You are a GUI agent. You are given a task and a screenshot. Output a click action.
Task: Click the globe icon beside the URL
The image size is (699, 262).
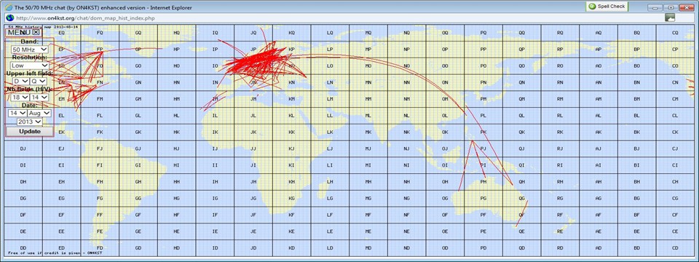click(9, 17)
